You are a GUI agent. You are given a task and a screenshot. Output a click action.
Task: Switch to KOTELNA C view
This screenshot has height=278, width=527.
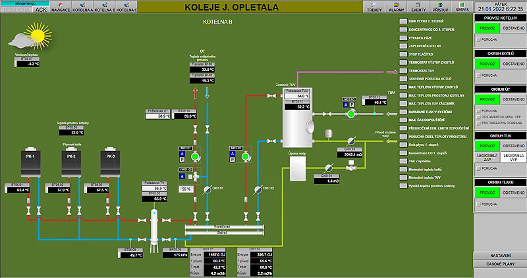pos(126,7)
